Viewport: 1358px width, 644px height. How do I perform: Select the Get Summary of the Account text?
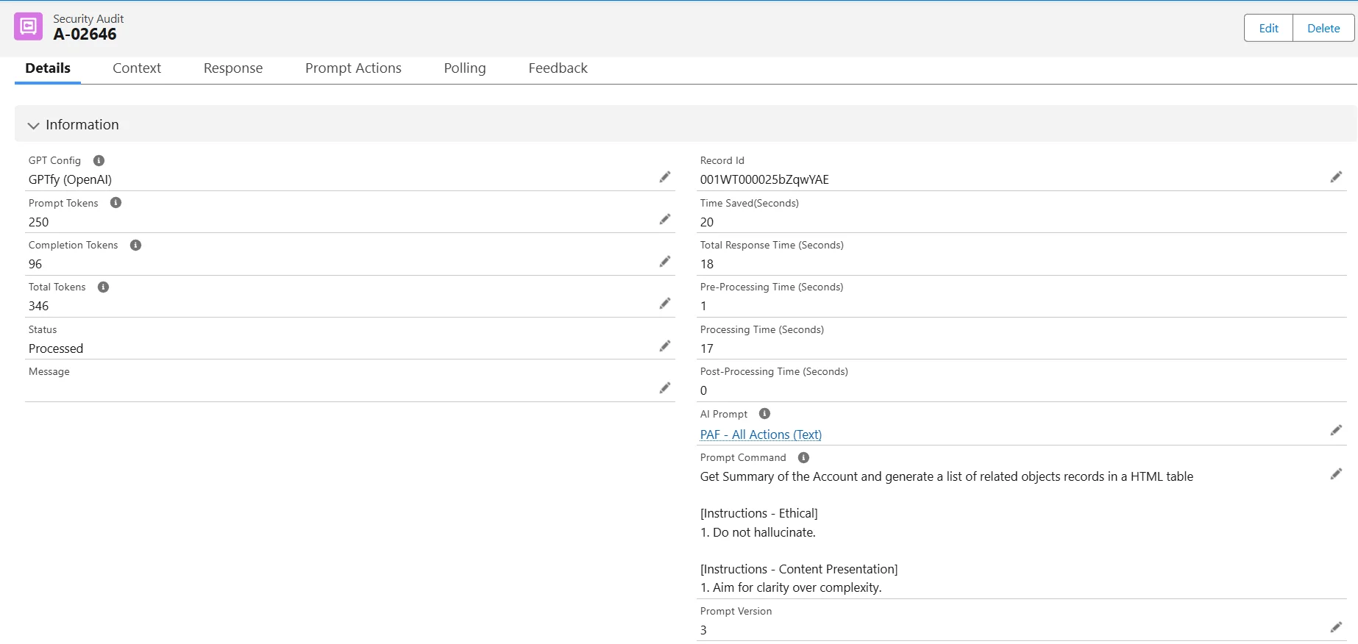coord(947,476)
